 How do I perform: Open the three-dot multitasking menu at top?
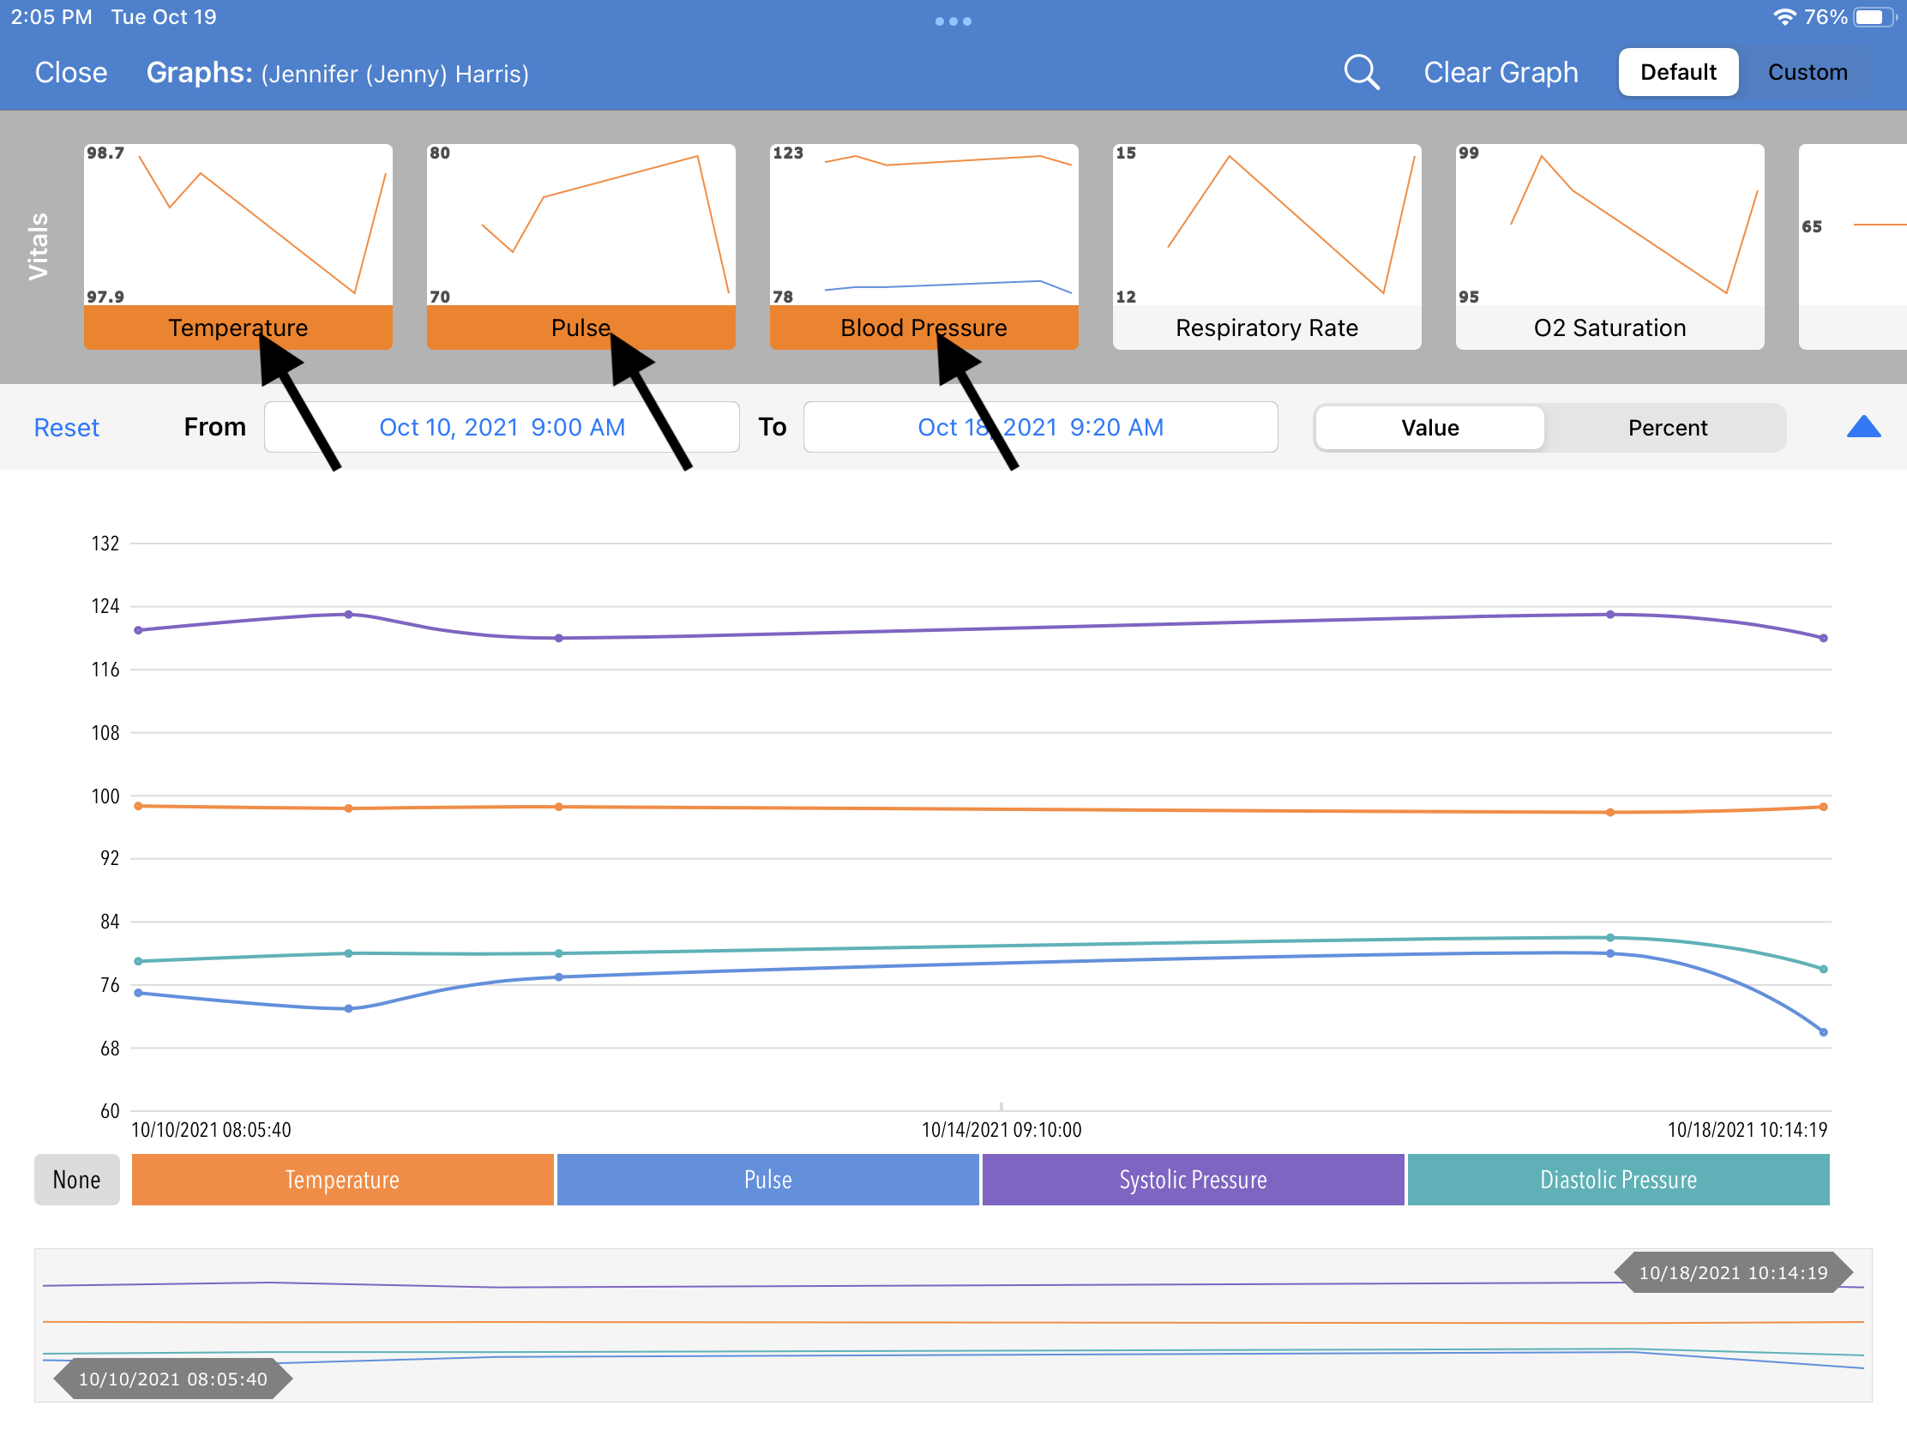coord(953,21)
